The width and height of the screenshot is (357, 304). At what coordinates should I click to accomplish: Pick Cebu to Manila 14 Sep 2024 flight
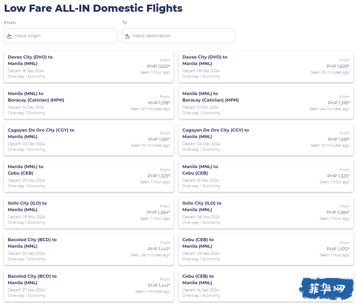(238, 286)
